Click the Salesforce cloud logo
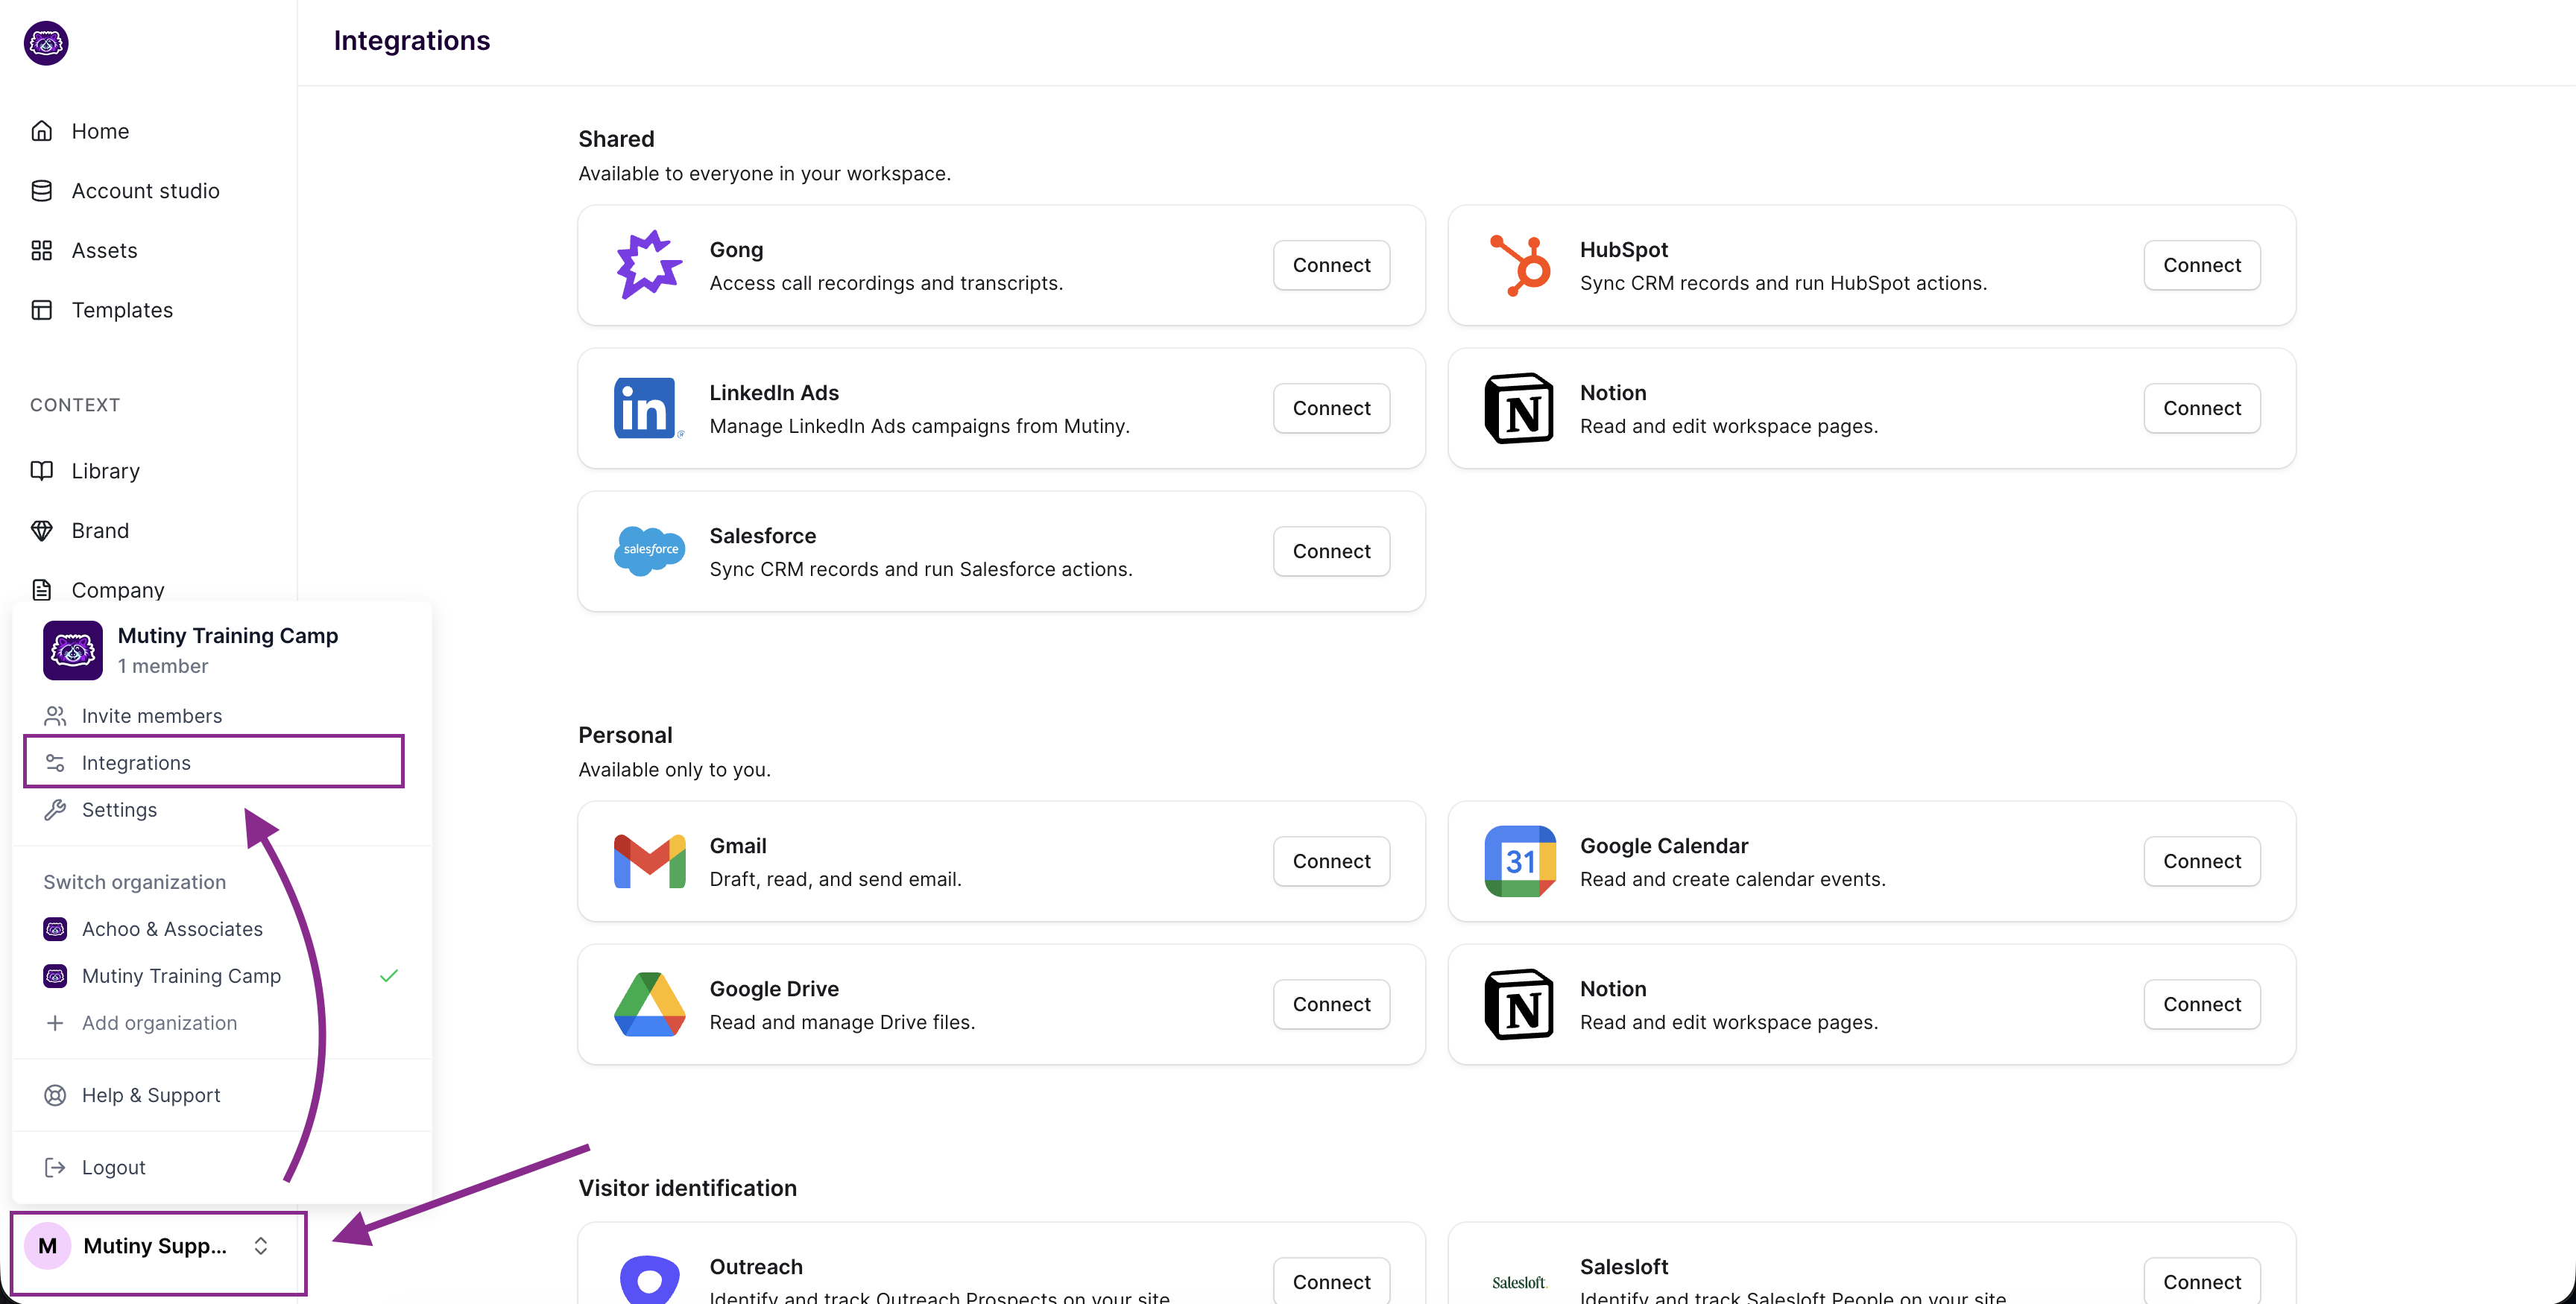Image resolution: width=2576 pixels, height=1304 pixels. click(650, 551)
